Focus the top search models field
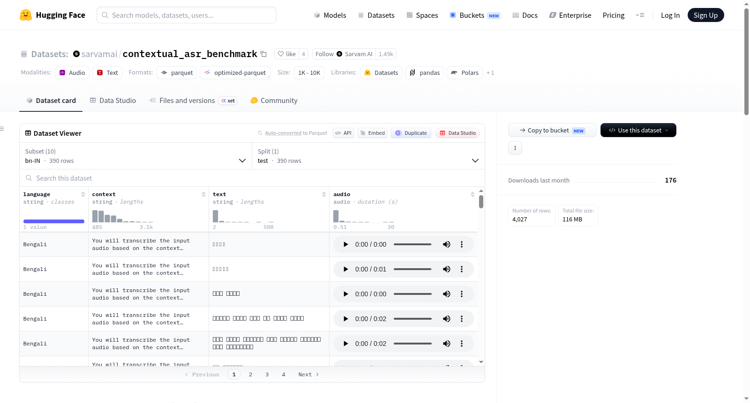Image resolution: width=750 pixels, height=403 pixels. [187, 15]
